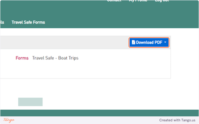The width and height of the screenshot is (199, 124).
Task: Open the Created with Tango.us text
Action: pos(177,120)
